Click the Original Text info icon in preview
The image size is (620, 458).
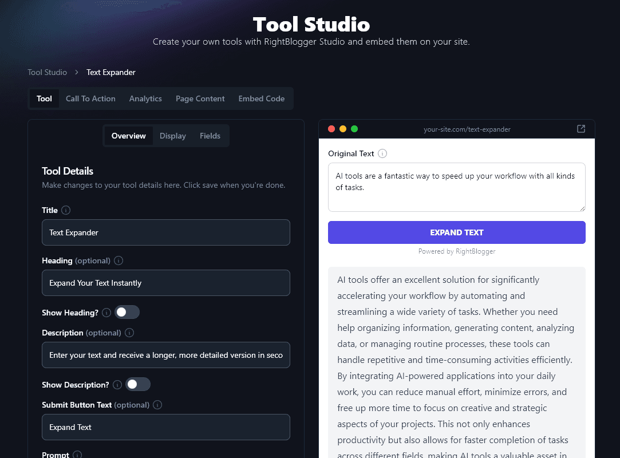point(382,153)
